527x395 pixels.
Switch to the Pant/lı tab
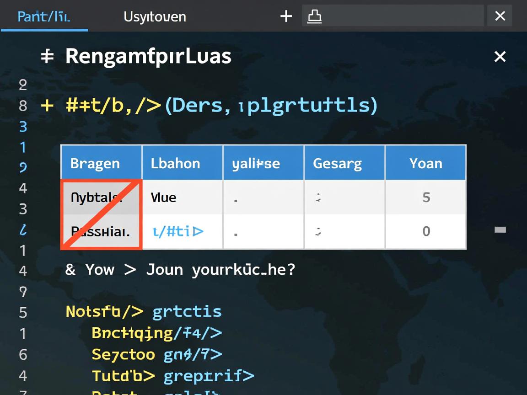[44, 16]
